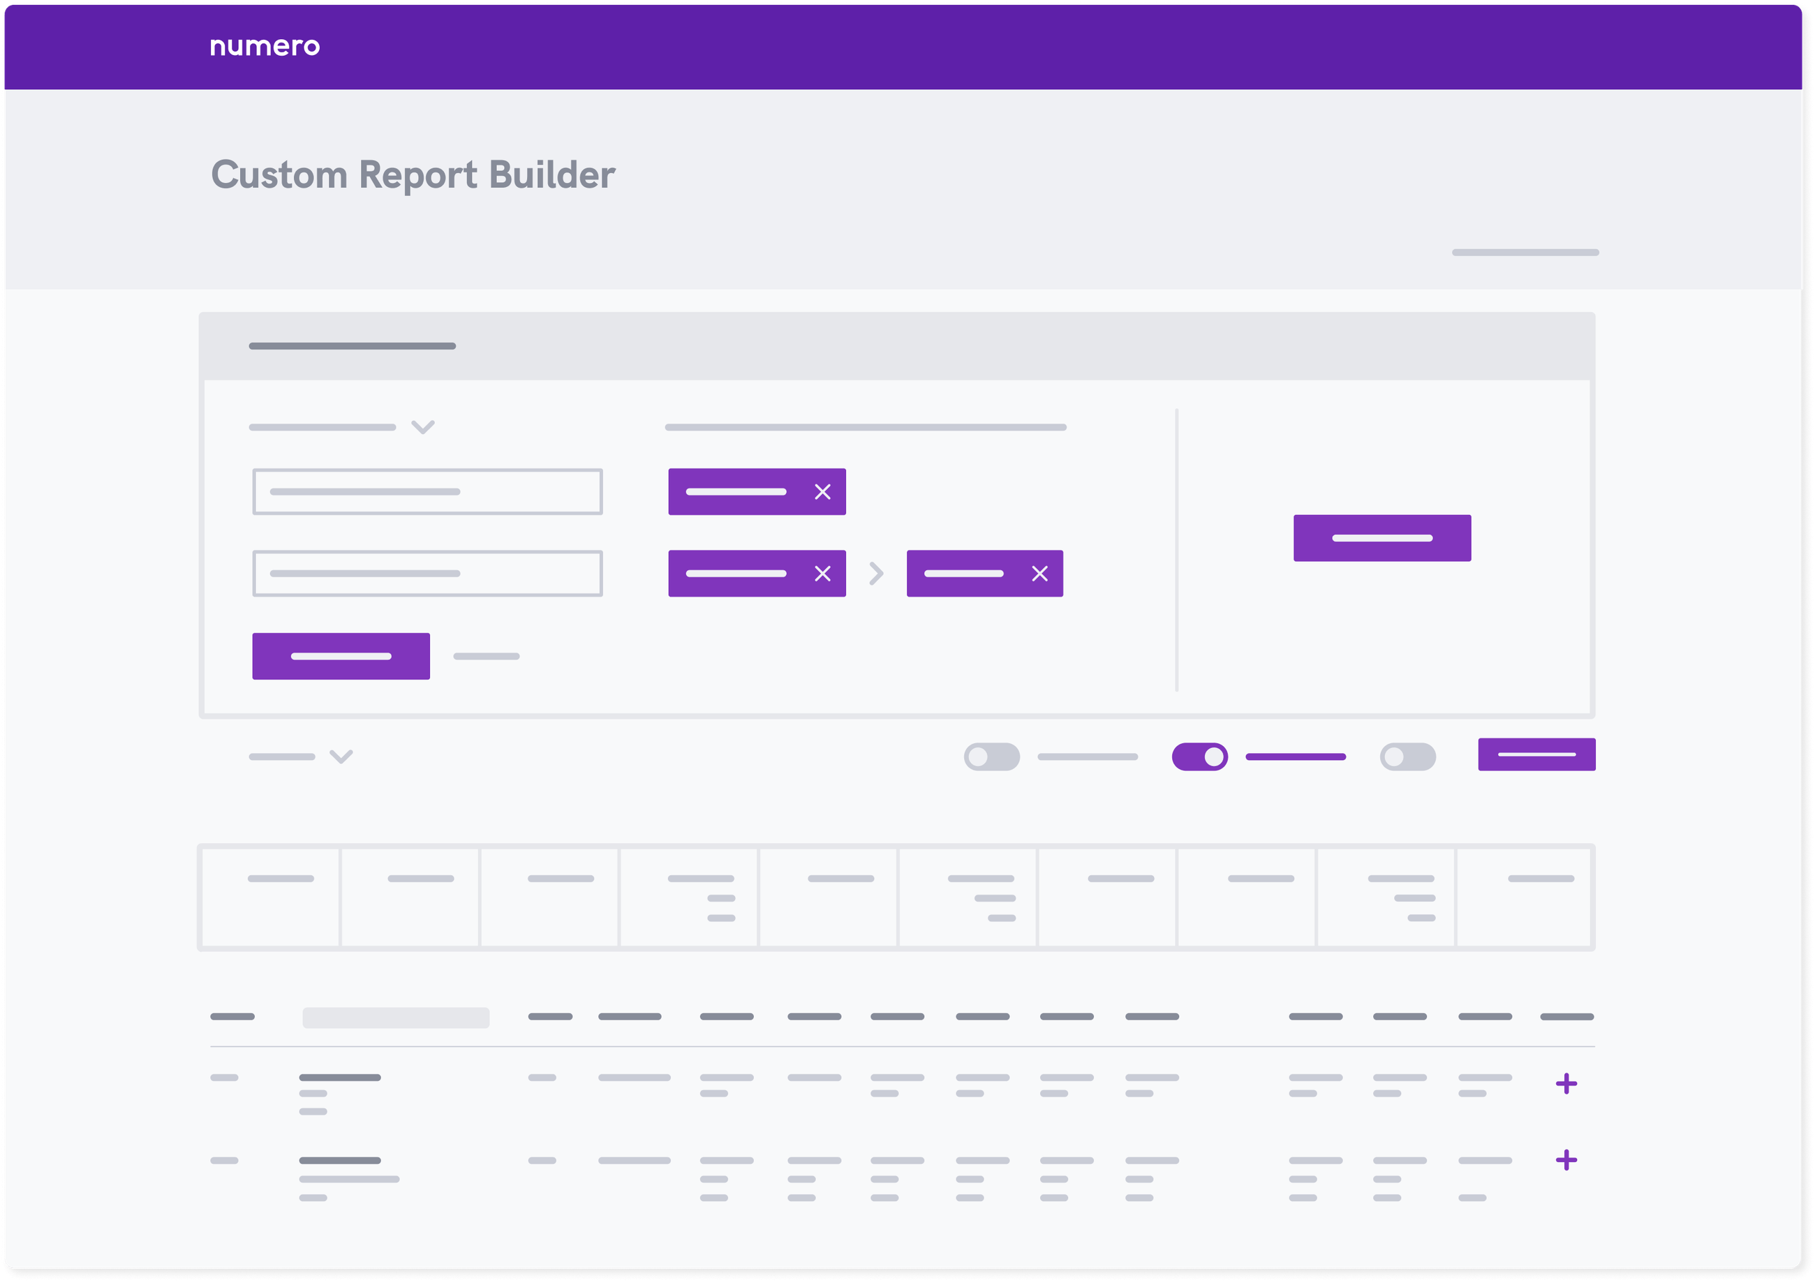This screenshot has height=1282, width=1815.
Task: Enable the leftmost gray toggle switch
Action: pyautogui.click(x=991, y=756)
